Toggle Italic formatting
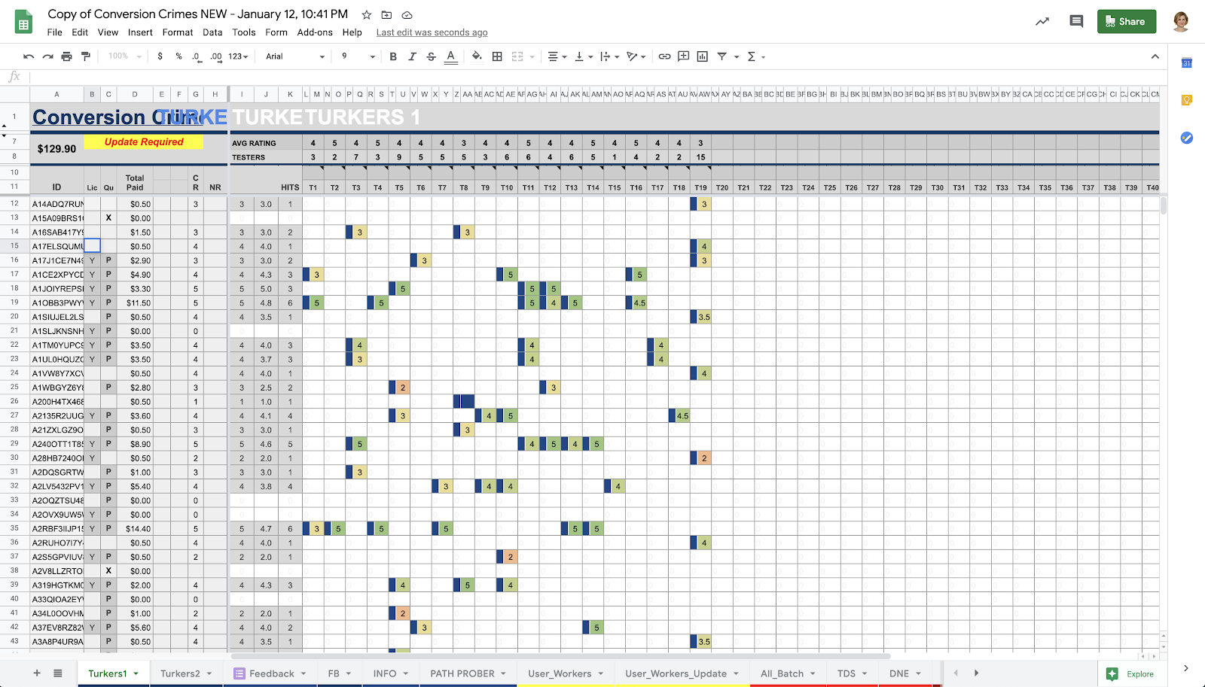1205x687 pixels. click(412, 56)
